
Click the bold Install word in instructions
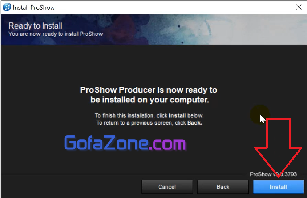pyautogui.click(x=177, y=115)
